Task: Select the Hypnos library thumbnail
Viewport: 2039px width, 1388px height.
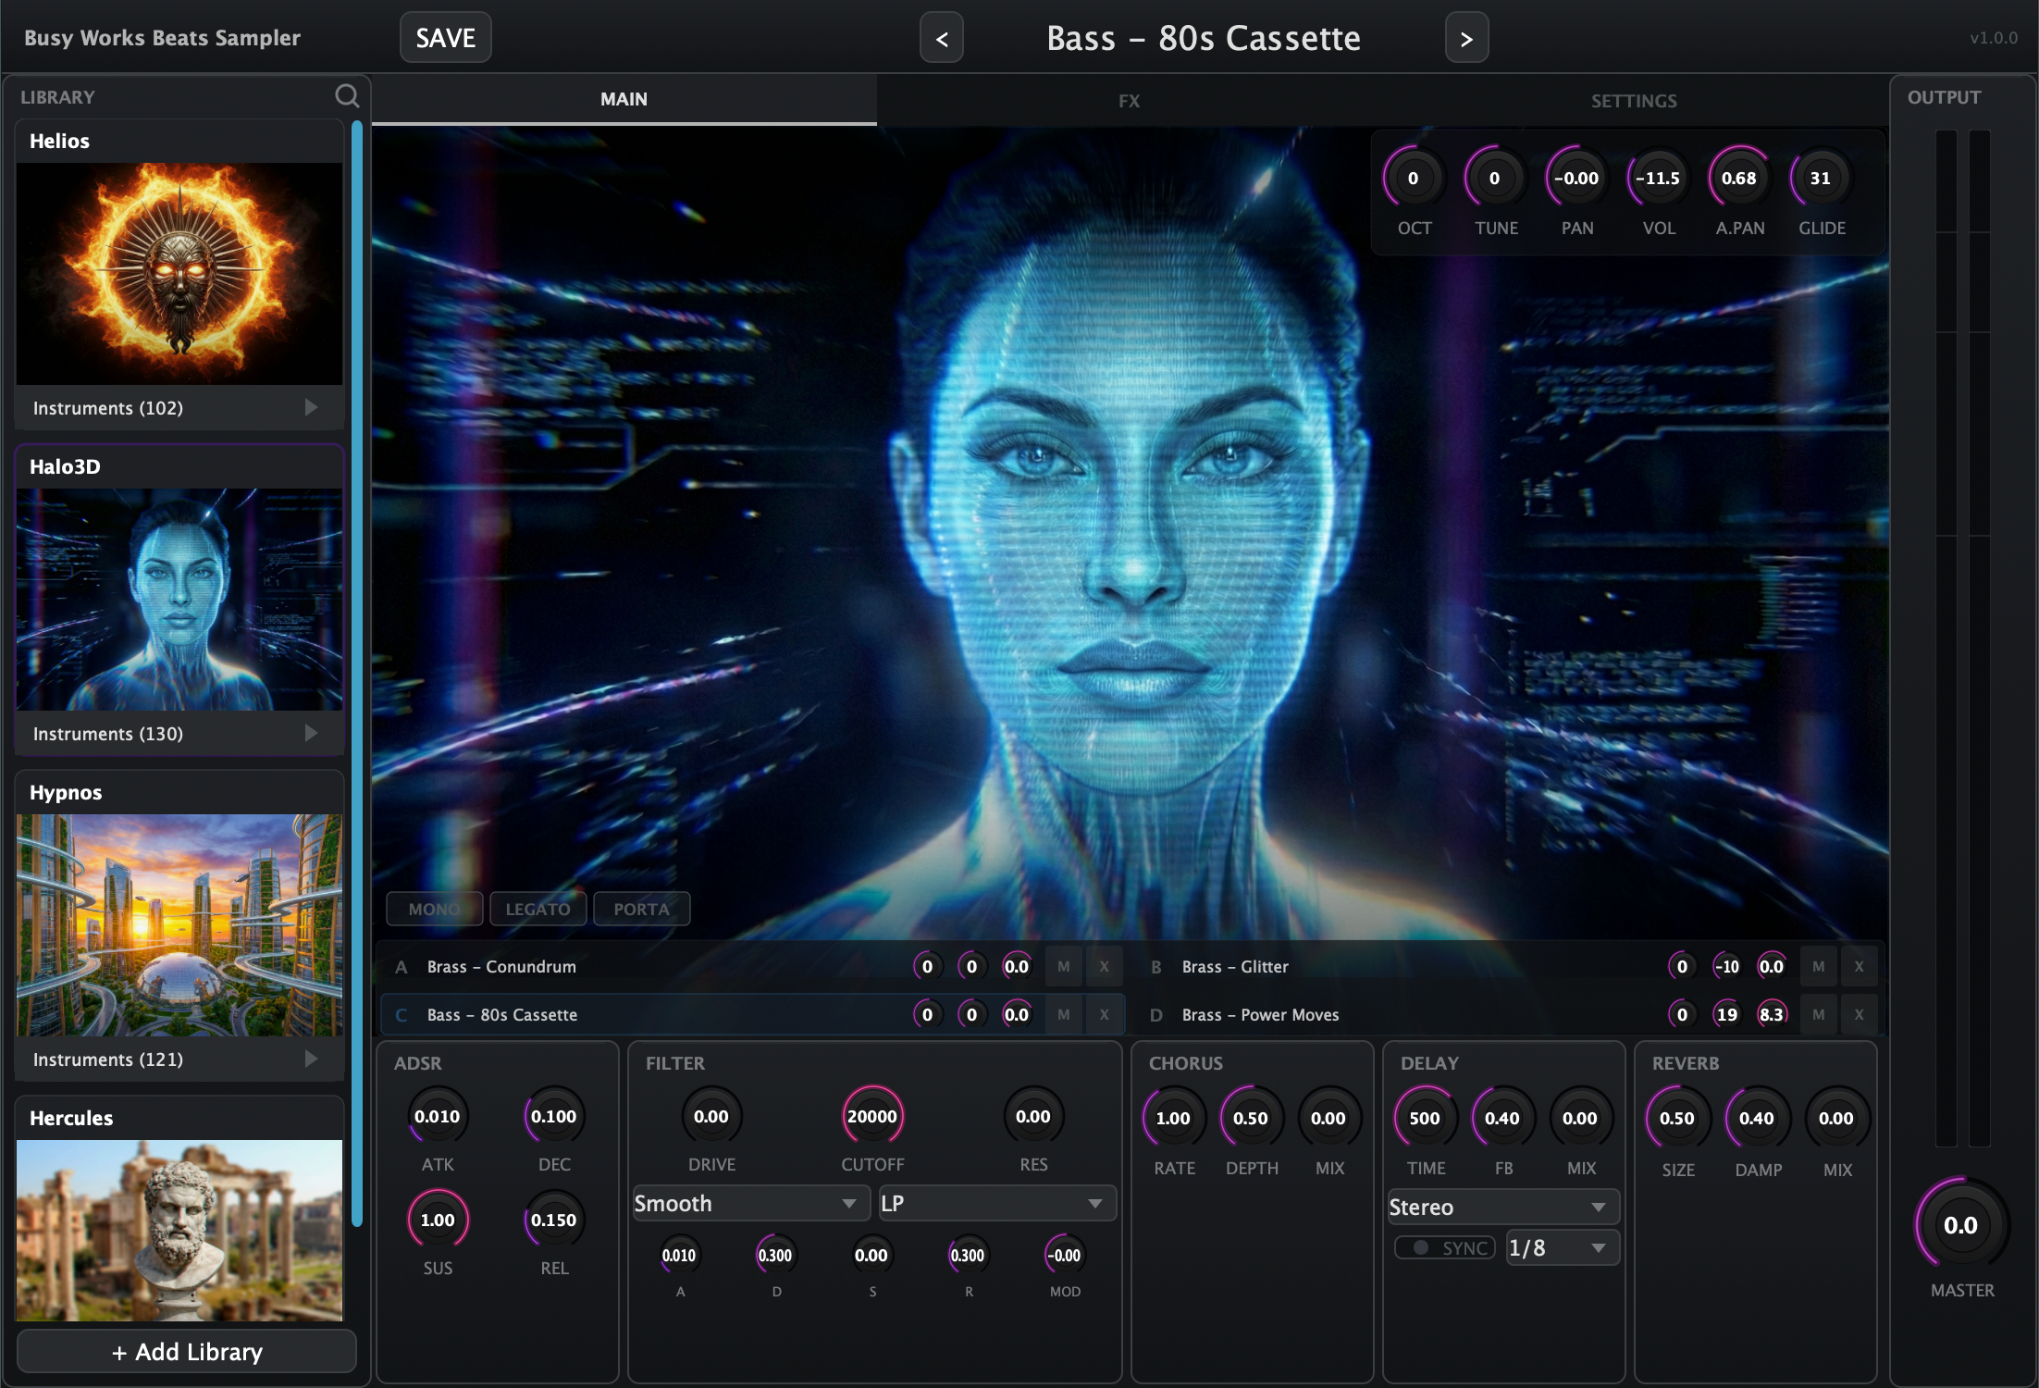Action: click(179, 924)
